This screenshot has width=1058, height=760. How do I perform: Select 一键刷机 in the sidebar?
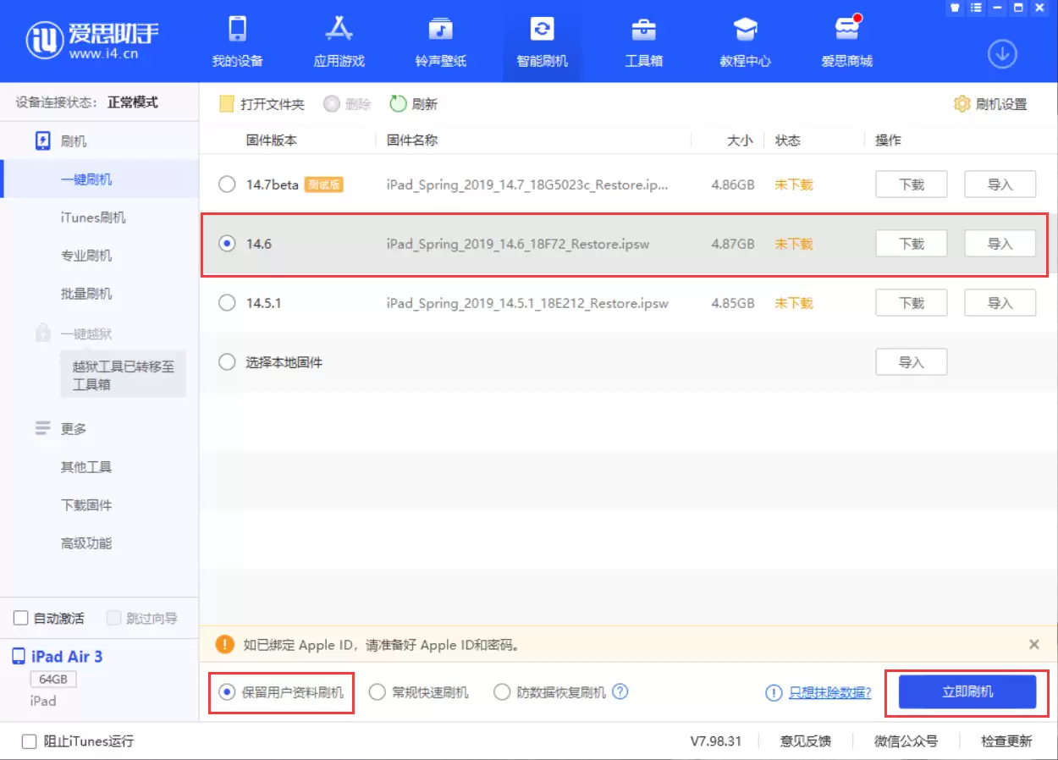[x=99, y=179]
